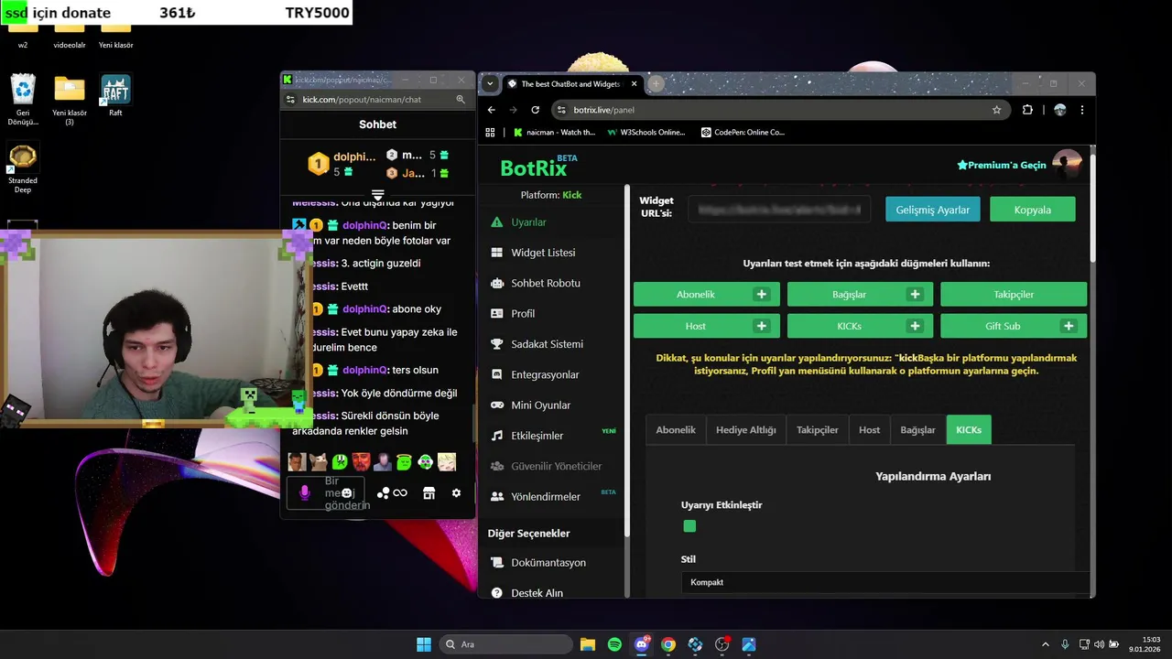The width and height of the screenshot is (1172, 659).
Task: Open the volume control in system tray
Action: (x=1099, y=644)
